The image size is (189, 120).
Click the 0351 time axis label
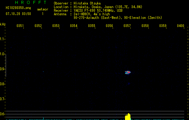[20, 25]
